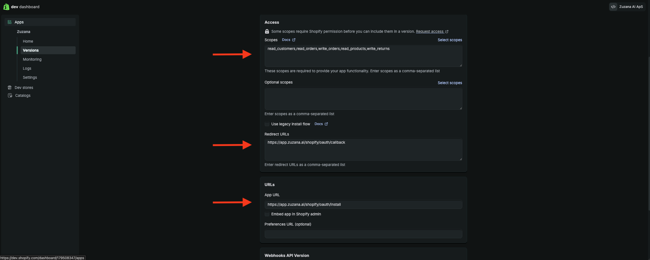Follow the Request access link
The image size is (650, 260).
click(430, 31)
